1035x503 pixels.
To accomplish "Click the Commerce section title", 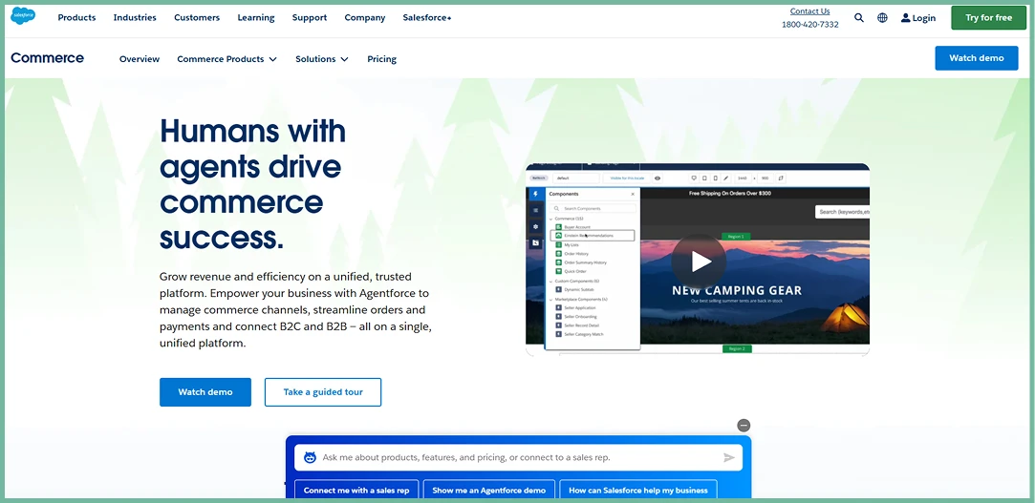I will coord(48,58).
